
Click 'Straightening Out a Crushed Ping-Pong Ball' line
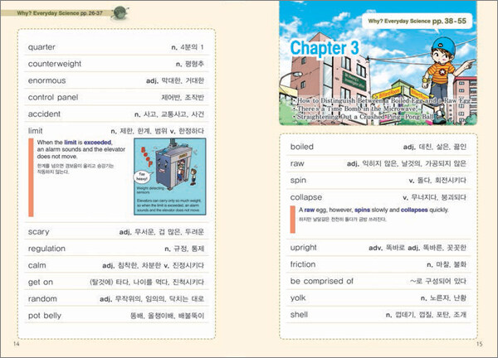[365, 117]
